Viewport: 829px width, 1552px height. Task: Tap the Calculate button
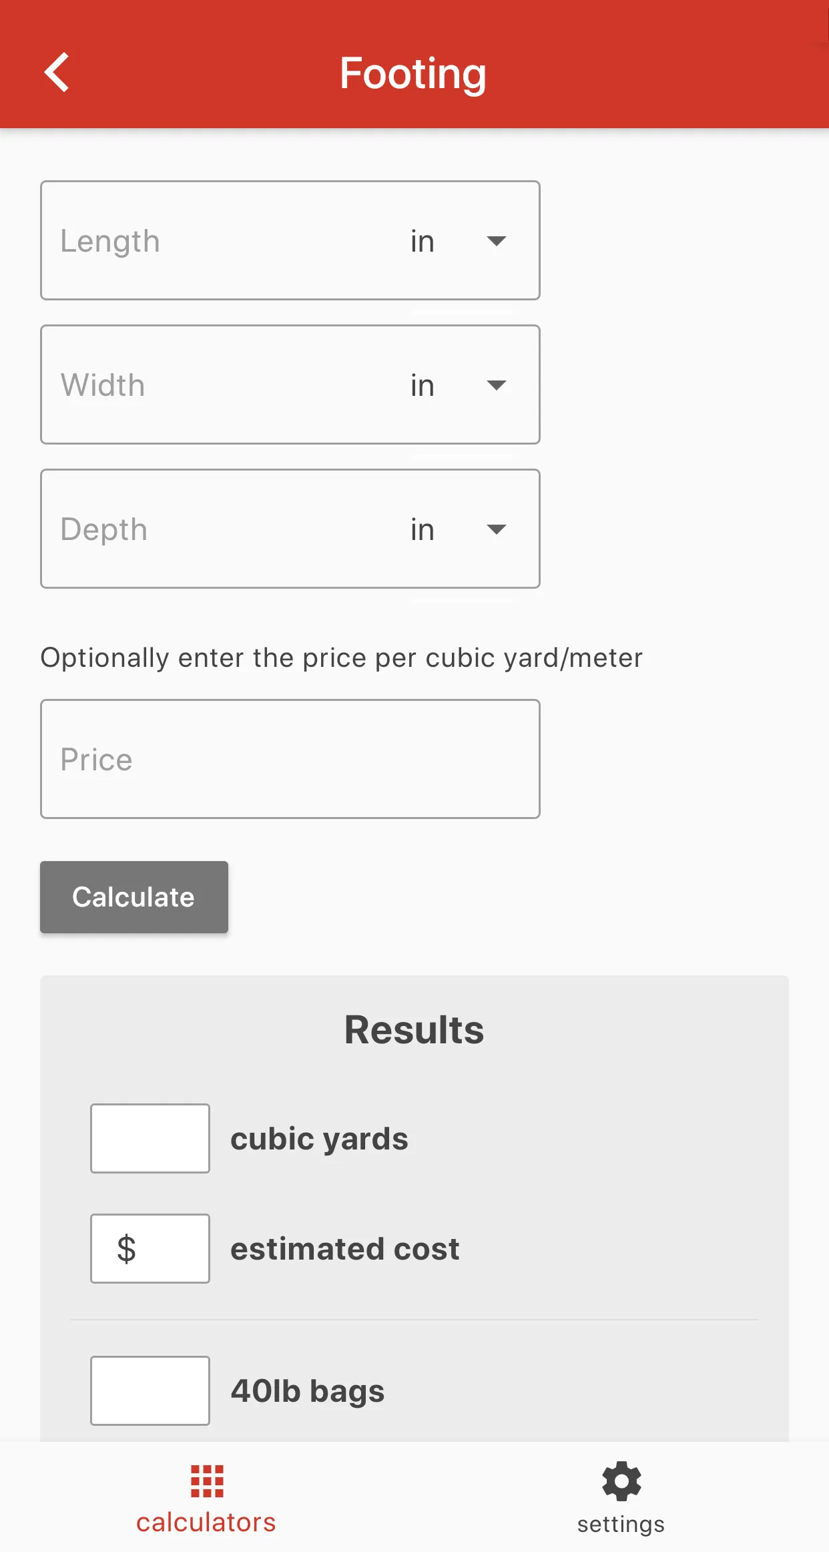tap(134, 897)
